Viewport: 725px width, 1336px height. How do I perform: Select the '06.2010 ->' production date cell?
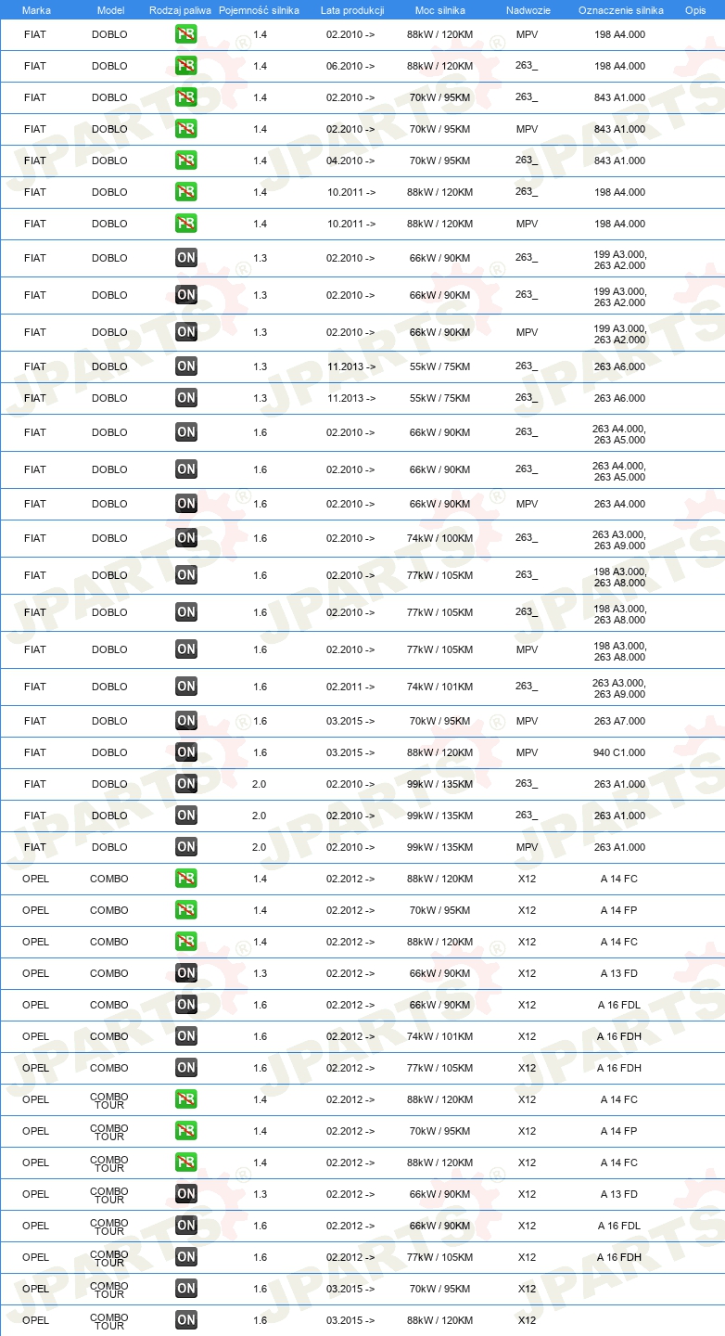coord(350,66)
